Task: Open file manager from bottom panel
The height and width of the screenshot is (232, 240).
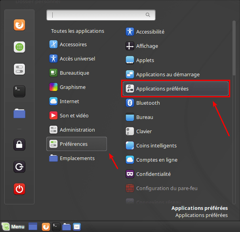Action: pos(67,227)
